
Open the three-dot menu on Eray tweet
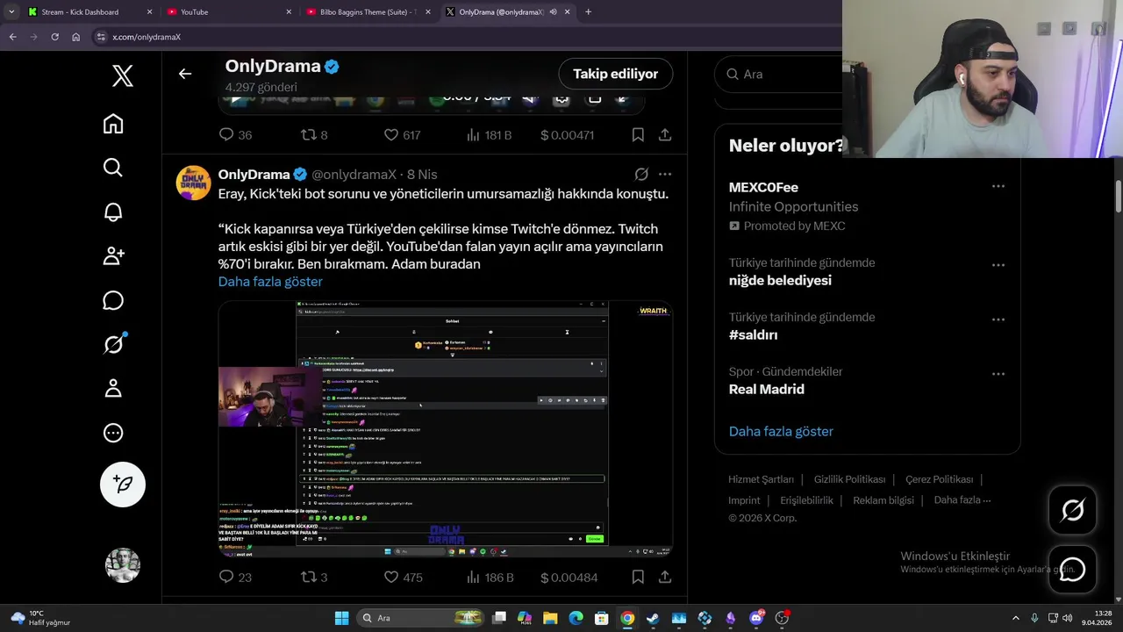click(x=665, y=175)
